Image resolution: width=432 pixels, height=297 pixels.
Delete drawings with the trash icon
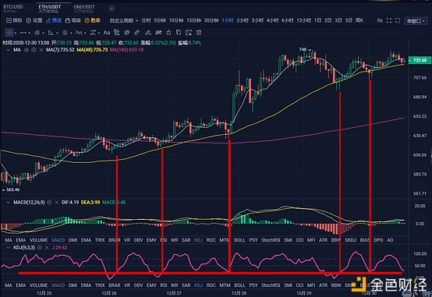tap(199, 33)
